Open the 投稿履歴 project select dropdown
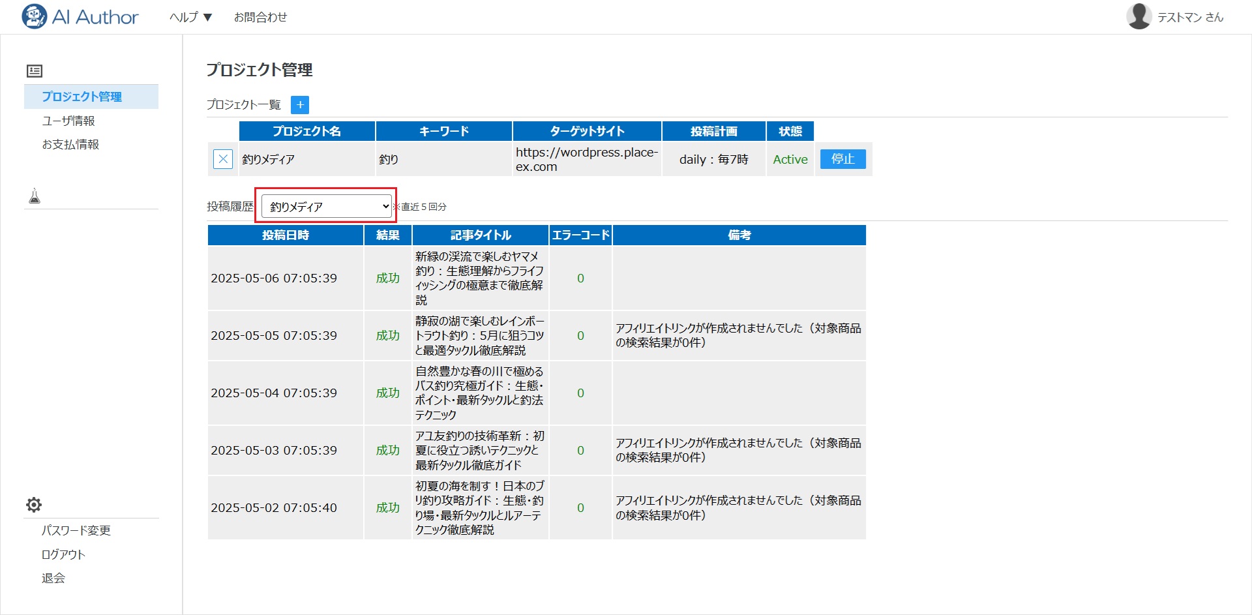 tap(326, 207)
